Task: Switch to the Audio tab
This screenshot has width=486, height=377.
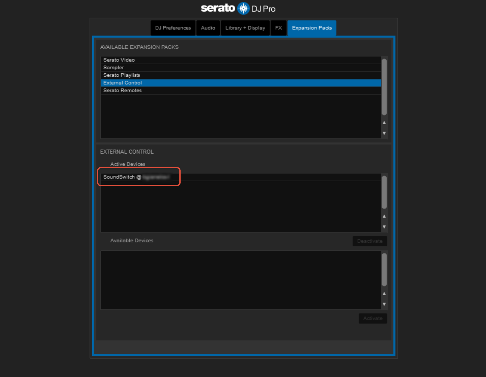Action: pyautogui.click(x=208, y=28)
